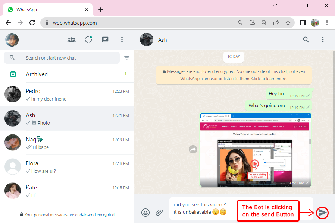The height and width of the screenshot is (223, 335).
Task: Open the attachment paperclip menu
Action: (x=159, y=213)
